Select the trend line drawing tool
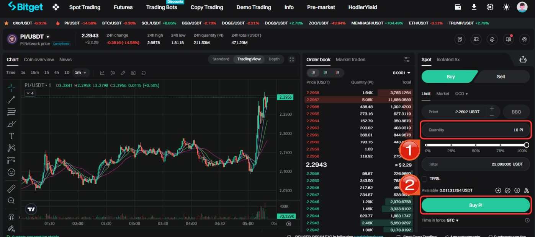 [x=11, y=100]
